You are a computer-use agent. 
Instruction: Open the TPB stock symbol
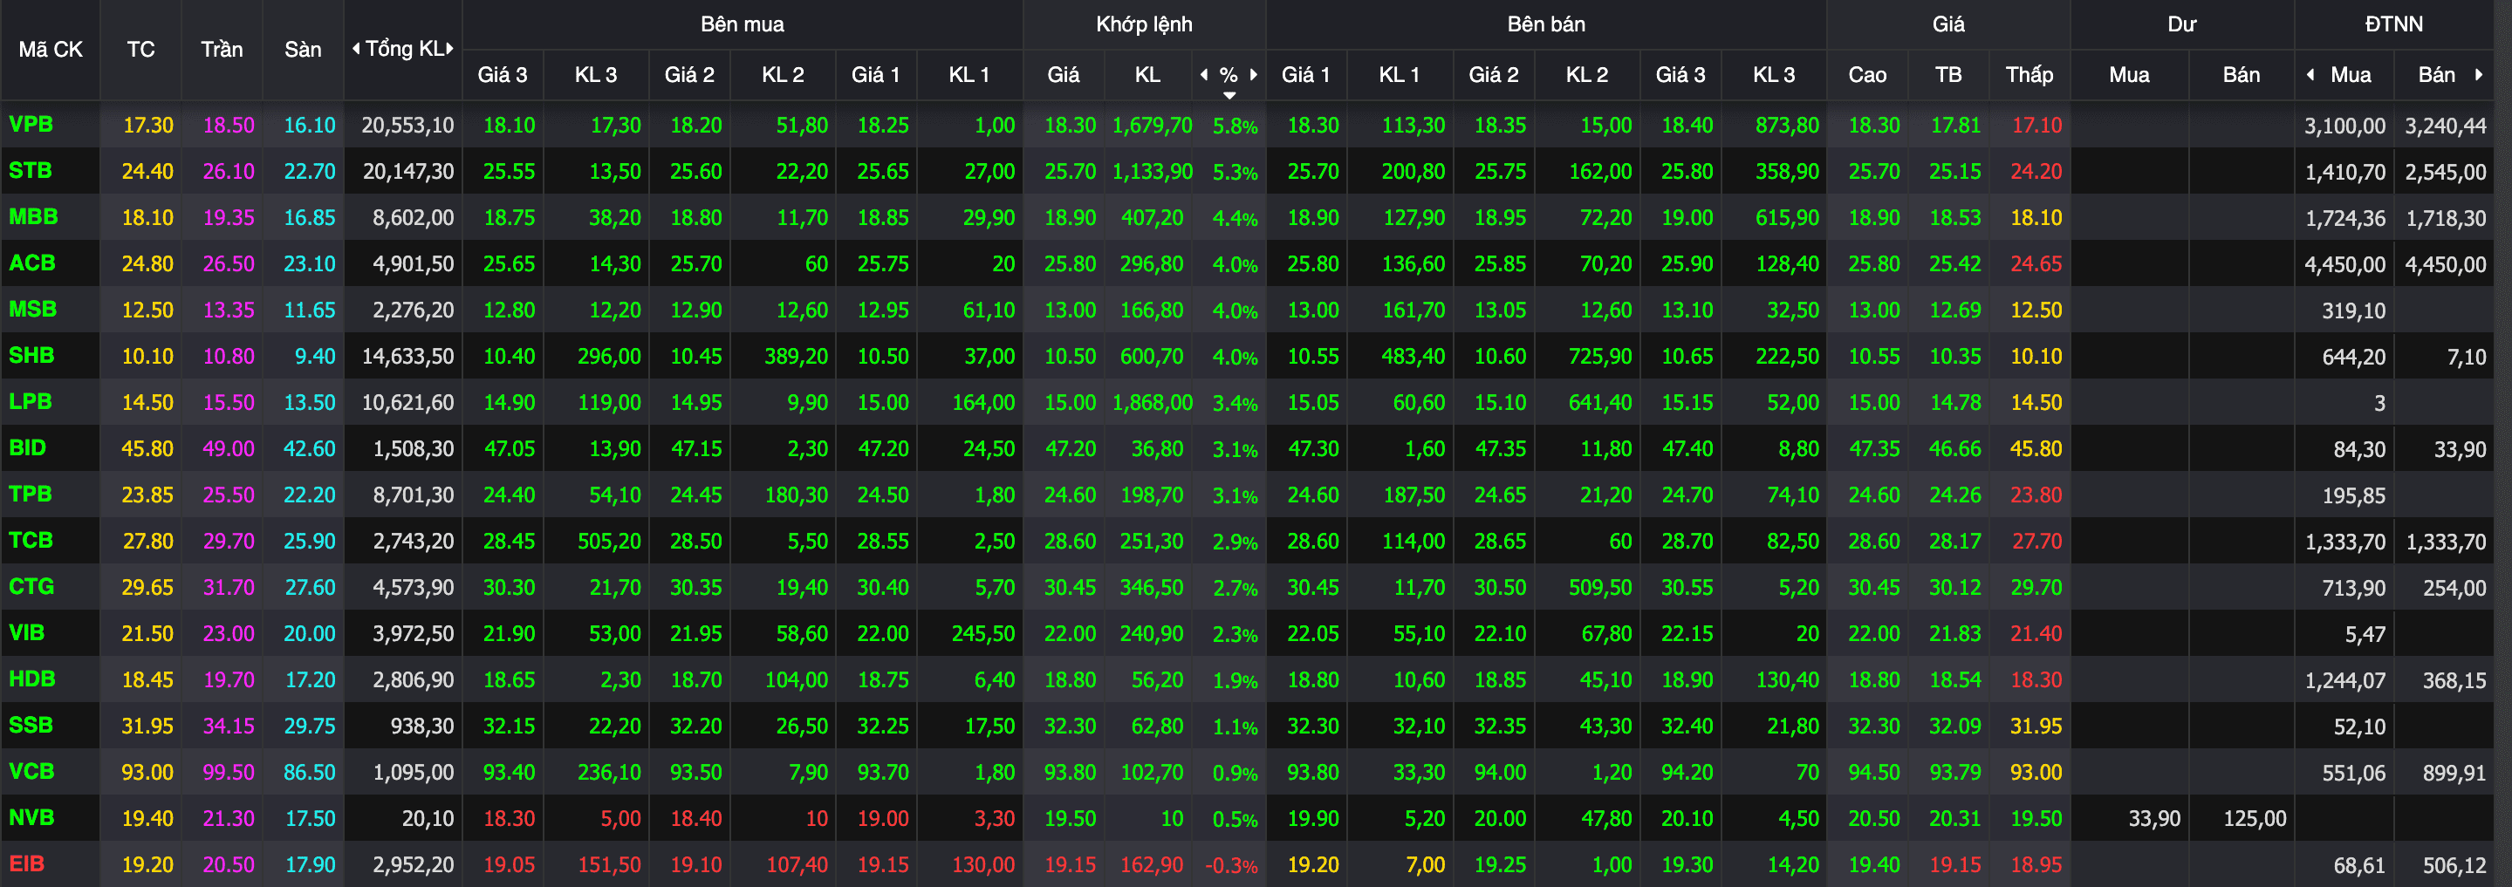coord(31,495)
